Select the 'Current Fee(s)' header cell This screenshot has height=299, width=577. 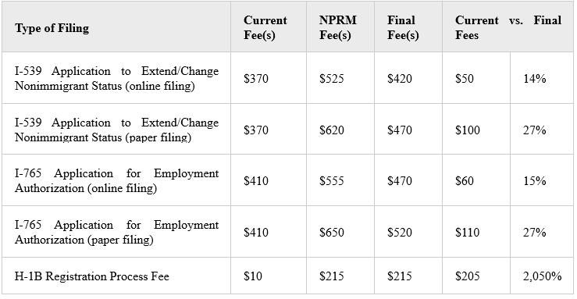coord(269,27)
